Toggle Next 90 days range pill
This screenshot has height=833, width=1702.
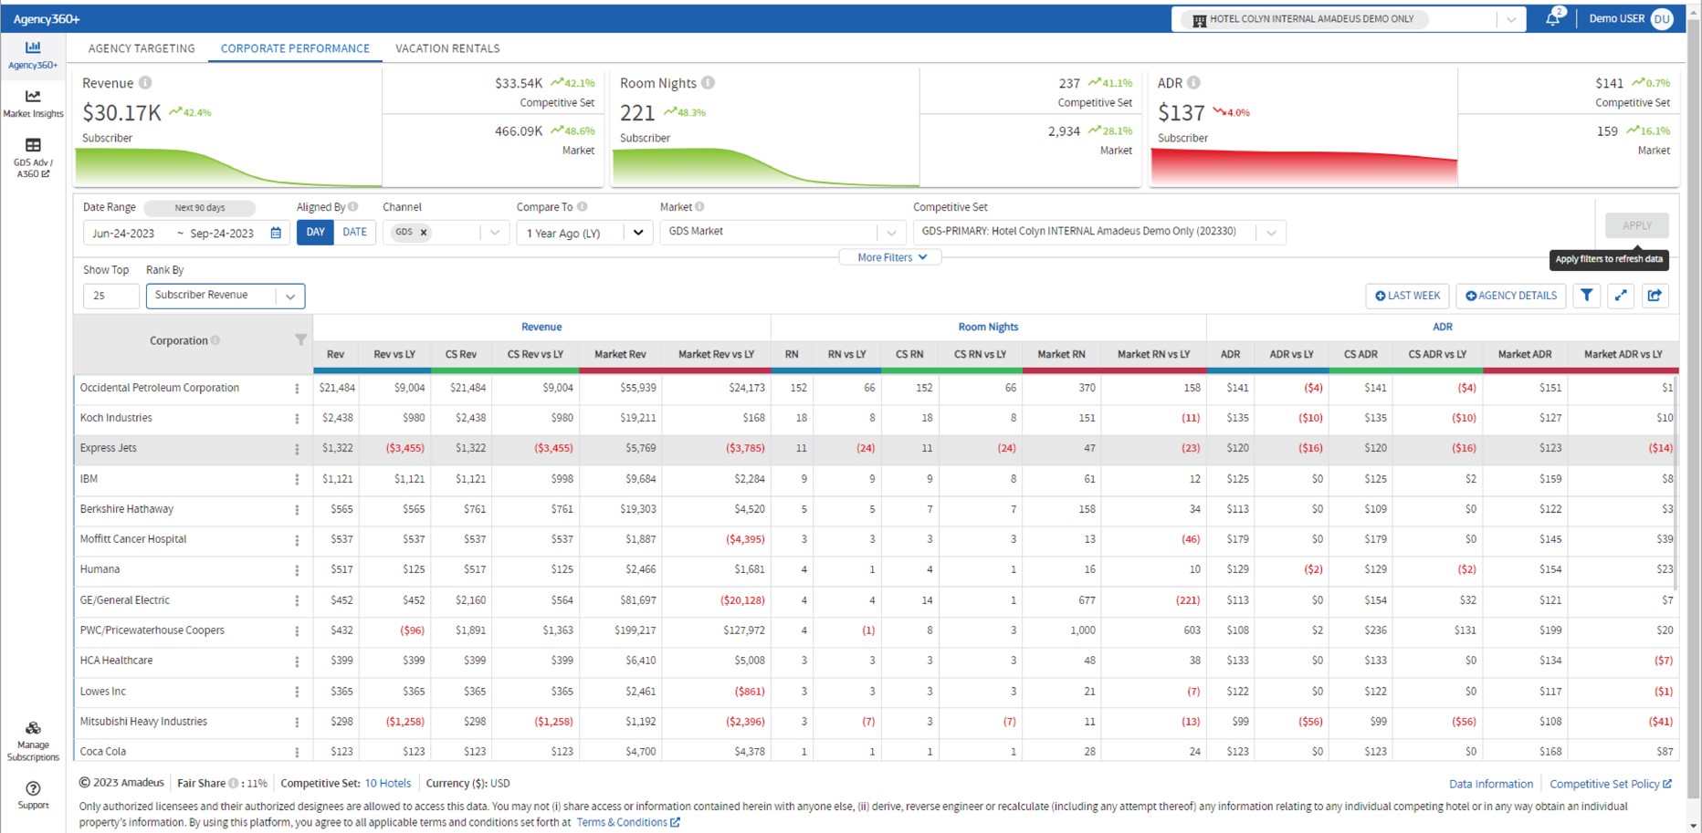click(200, 208)
